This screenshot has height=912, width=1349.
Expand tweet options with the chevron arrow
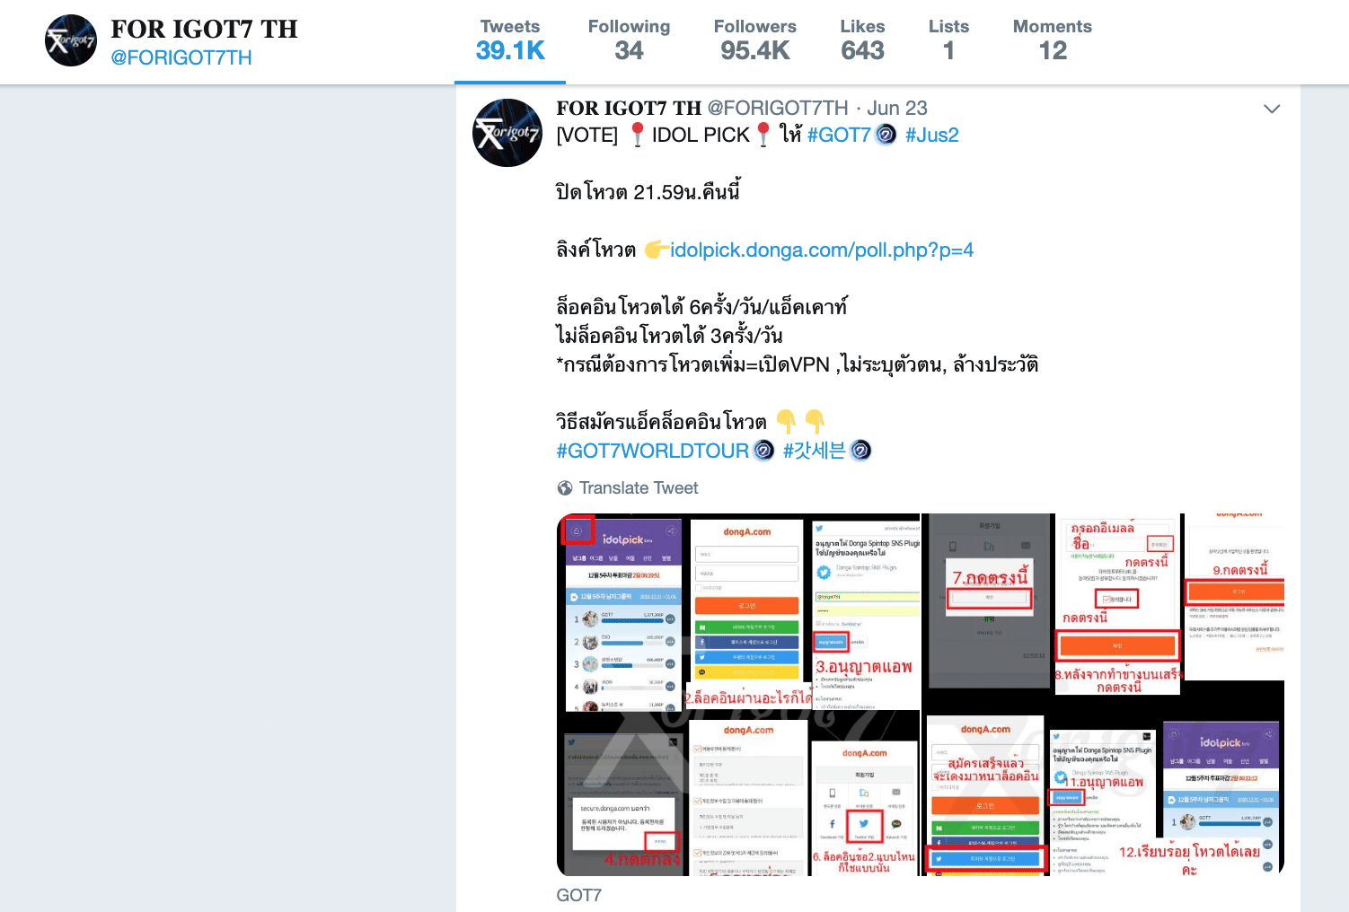click(x=1272, y=109)
